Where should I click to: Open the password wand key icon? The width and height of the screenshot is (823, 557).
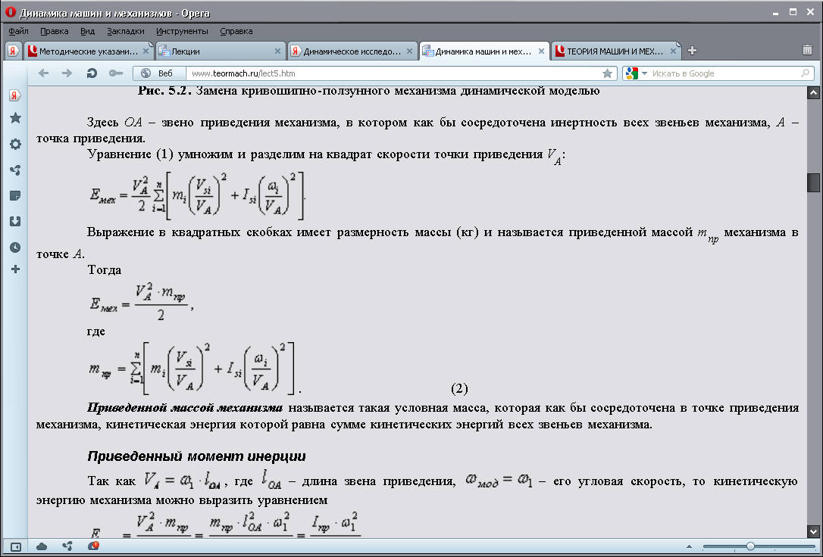(115, 73)
